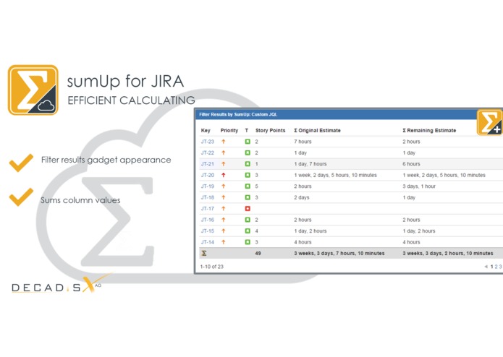Click the red priority arrow of JT-20

tap(224, 175)
